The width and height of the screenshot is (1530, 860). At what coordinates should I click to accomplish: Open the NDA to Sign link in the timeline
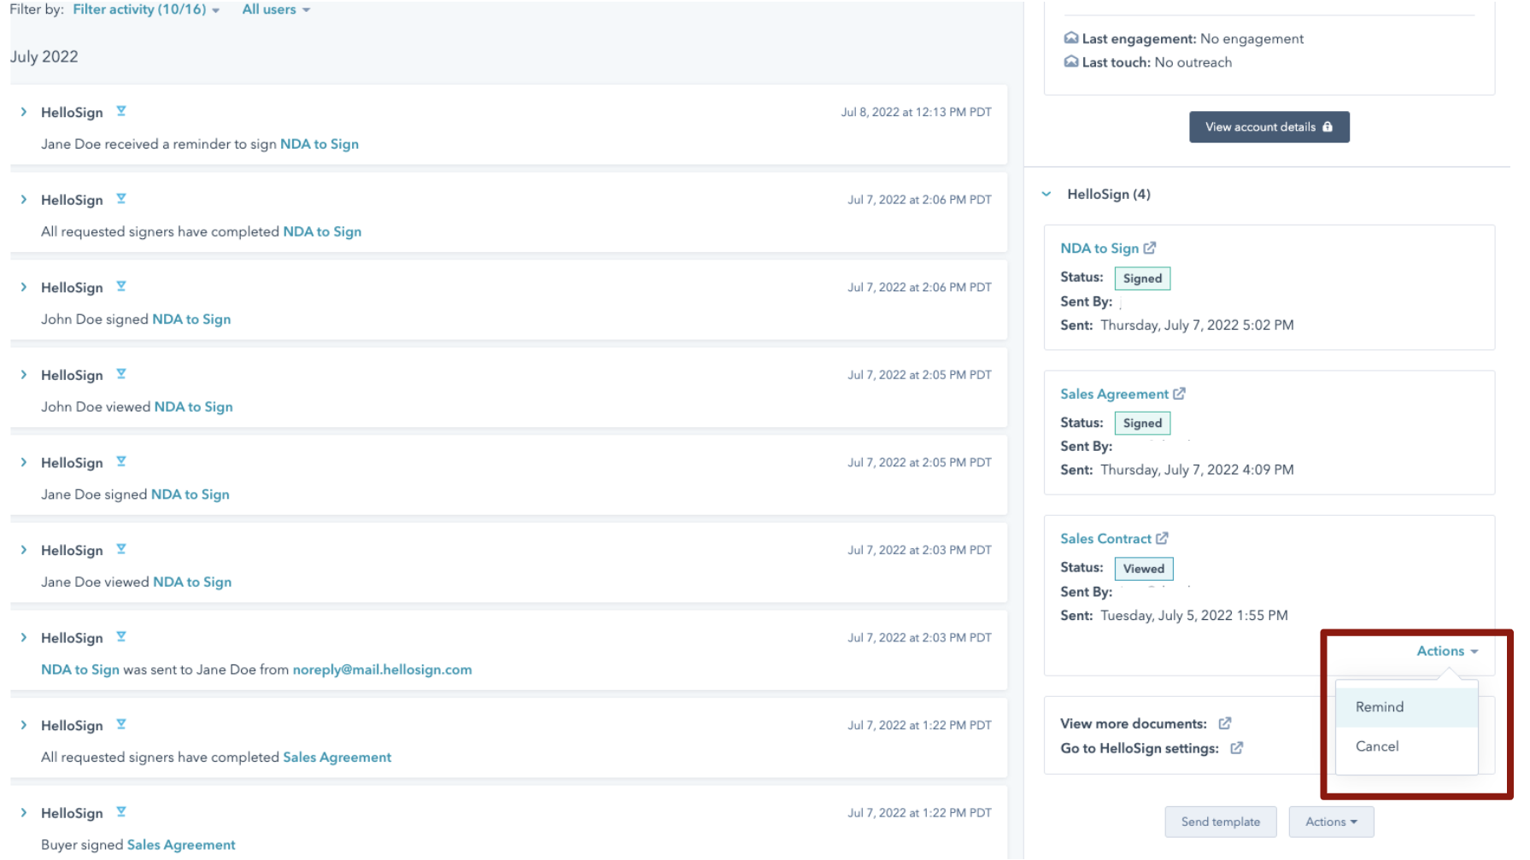tap(319, 143)
